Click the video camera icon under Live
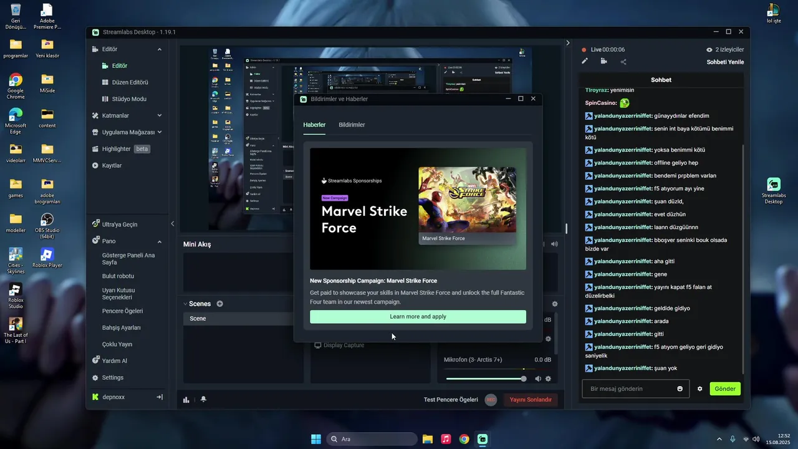Viewport: 798px width, 449px height. coord(603,61)
